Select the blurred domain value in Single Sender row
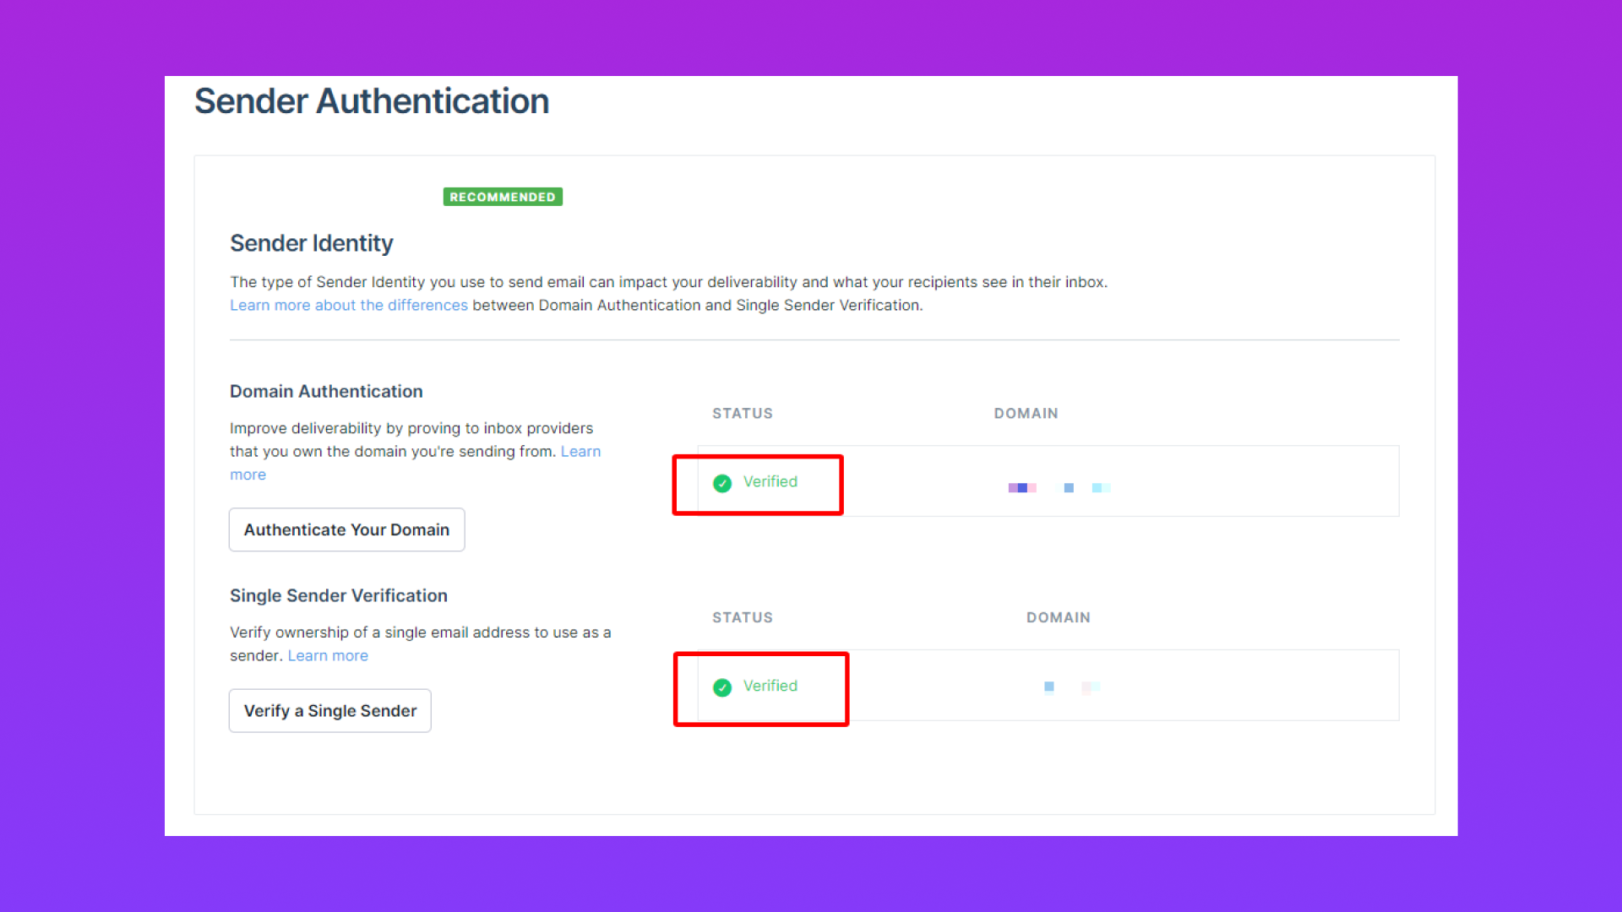Viewport: 1622px width, 912px height. point(1071,687)
